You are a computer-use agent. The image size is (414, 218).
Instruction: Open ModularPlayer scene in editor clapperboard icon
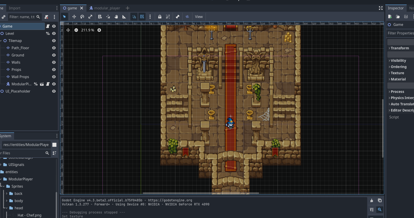click(42, 84)
